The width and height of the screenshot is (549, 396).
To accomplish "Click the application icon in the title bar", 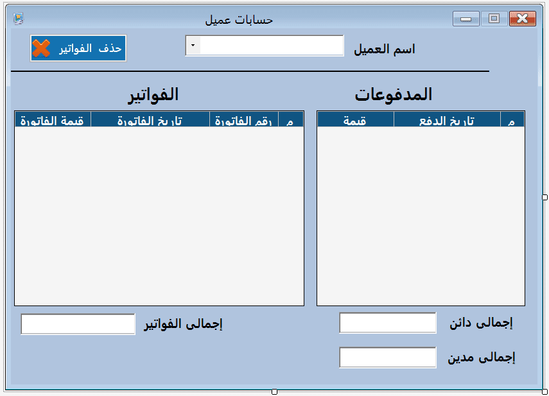I will pos(18,19).
